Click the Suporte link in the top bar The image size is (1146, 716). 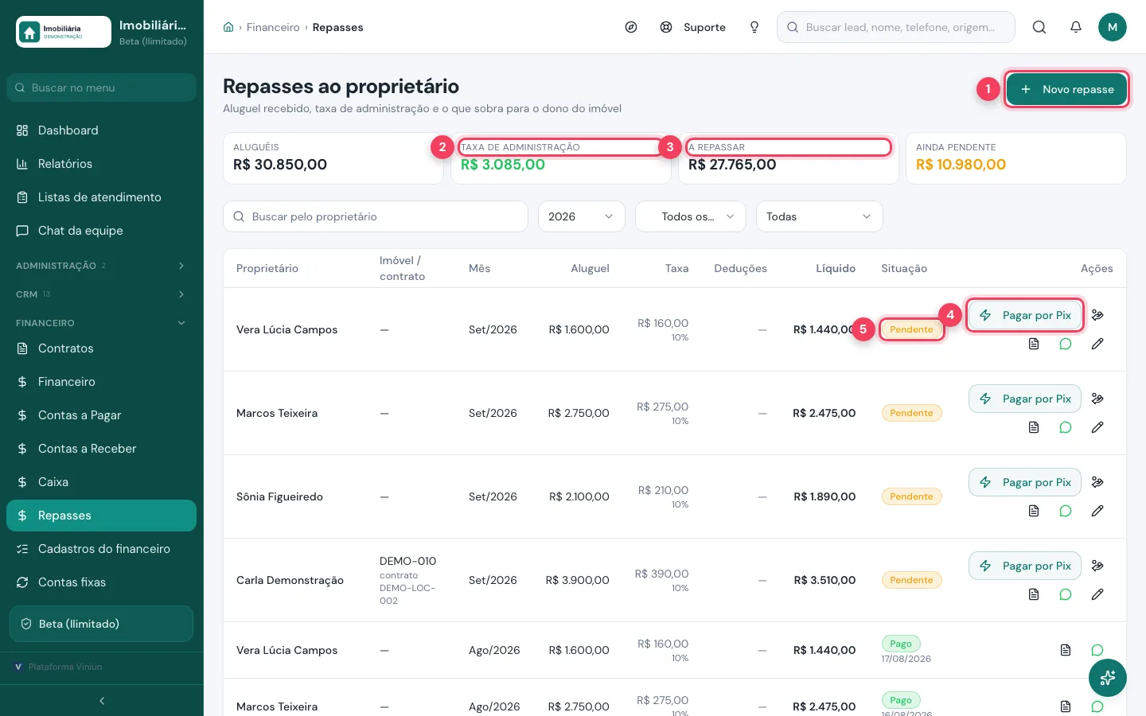[693, 27]
